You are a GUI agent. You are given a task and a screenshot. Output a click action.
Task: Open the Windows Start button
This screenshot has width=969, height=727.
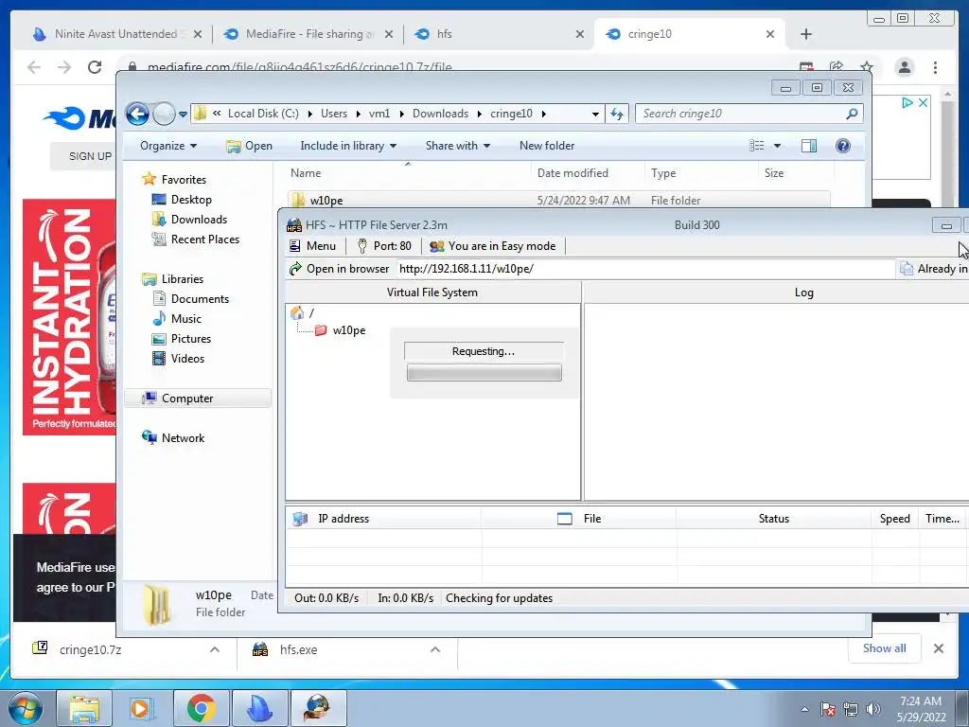pyautogui.click(x=25, y=708)
